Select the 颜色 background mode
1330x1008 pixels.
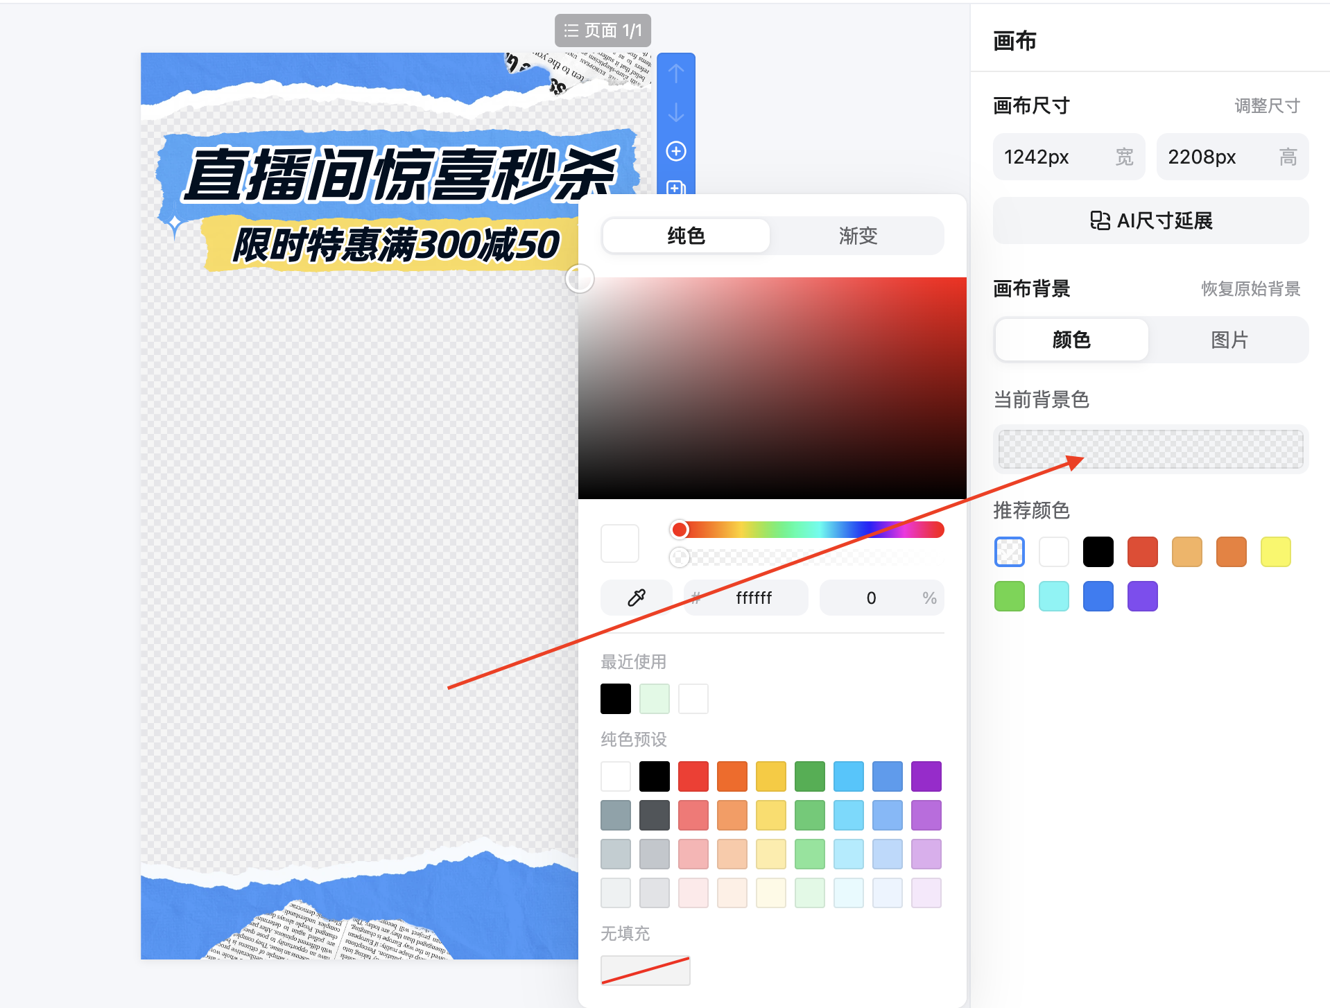[1071, 340]
